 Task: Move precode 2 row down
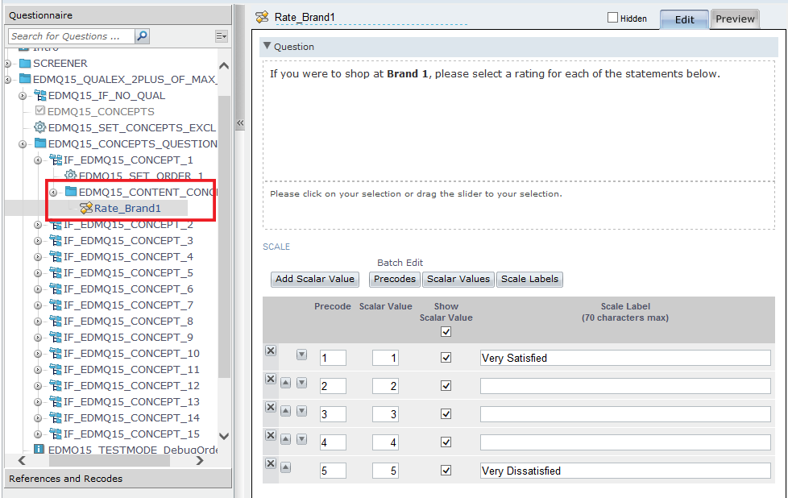click(301, 383)
